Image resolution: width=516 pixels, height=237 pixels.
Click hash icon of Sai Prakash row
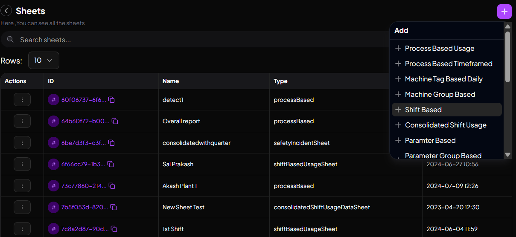point(53,164)
